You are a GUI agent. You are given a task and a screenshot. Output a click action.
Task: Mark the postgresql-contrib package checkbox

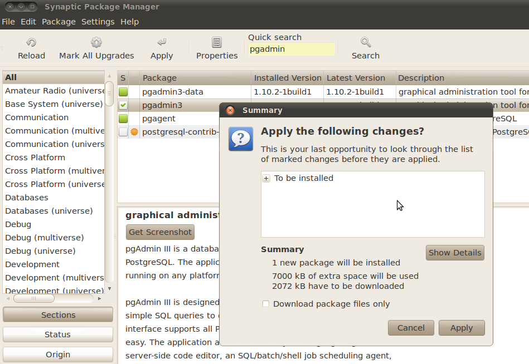tap(123, 132)
